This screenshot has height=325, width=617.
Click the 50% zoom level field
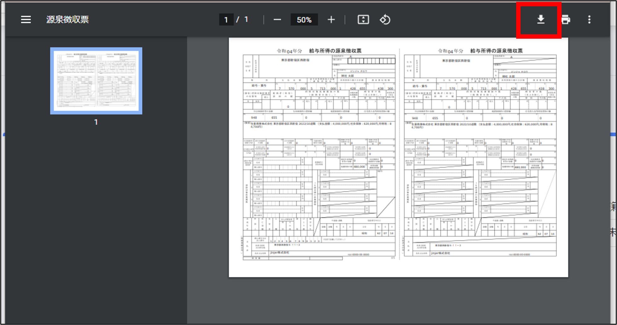click(x=304, y=20)
